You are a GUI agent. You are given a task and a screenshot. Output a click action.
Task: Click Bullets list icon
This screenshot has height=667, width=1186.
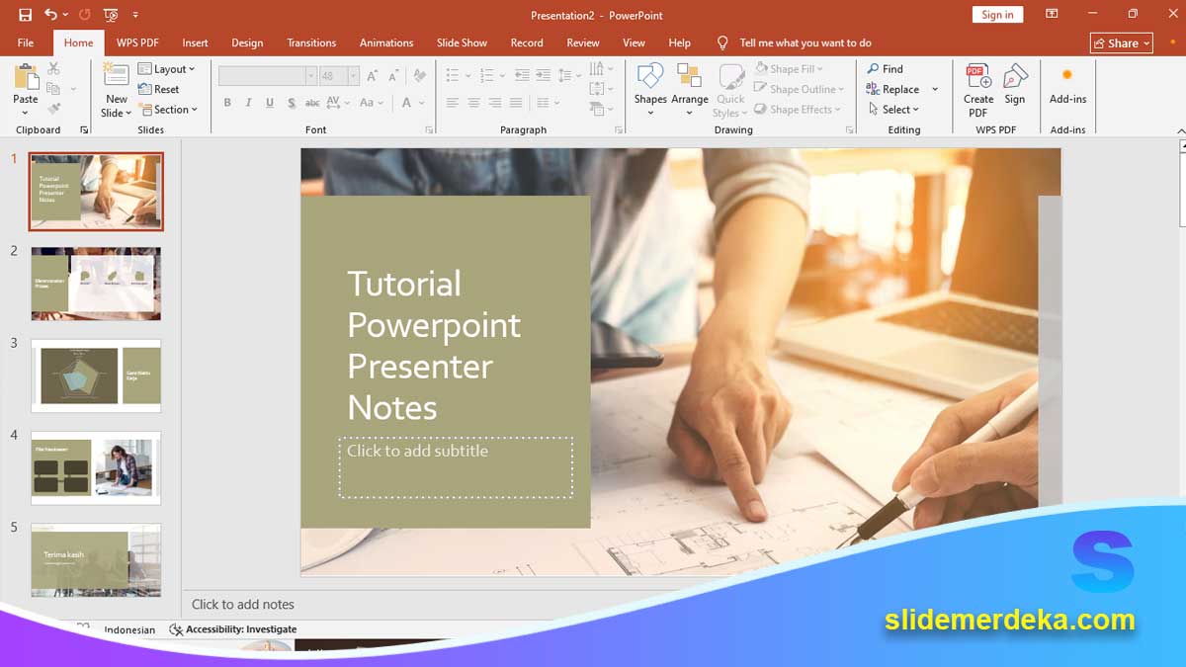pyautogui.click(x=453, y=75)
